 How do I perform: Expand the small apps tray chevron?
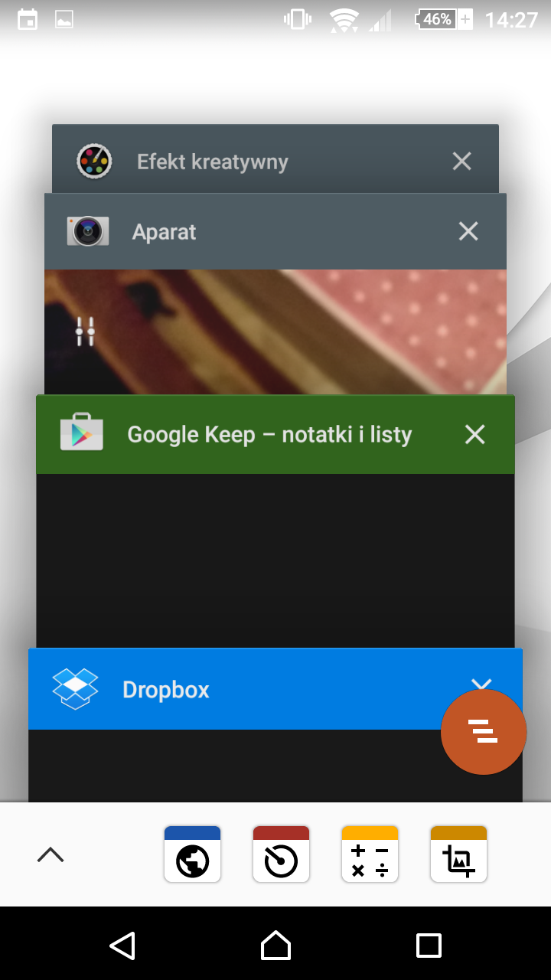(x=51, y=854)
